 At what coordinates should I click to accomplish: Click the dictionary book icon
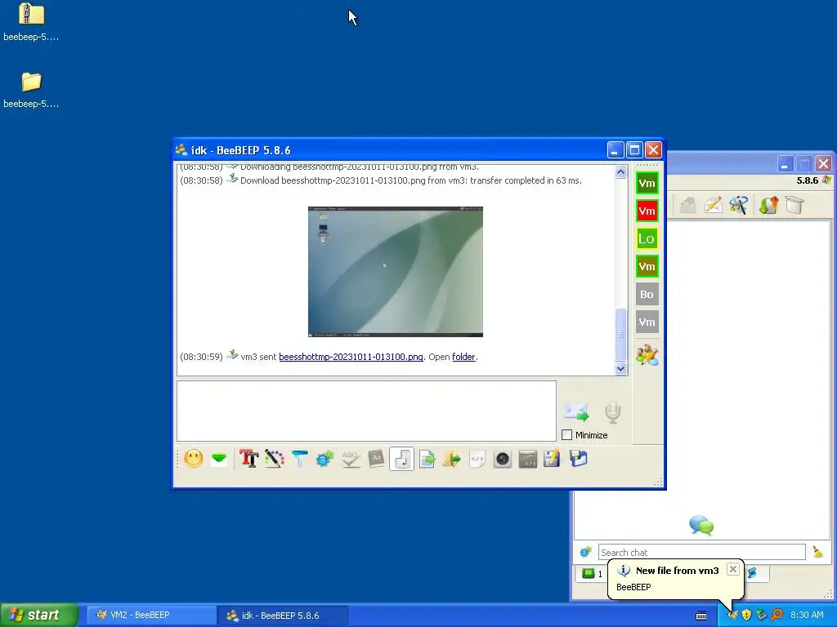tap(376, 459)
